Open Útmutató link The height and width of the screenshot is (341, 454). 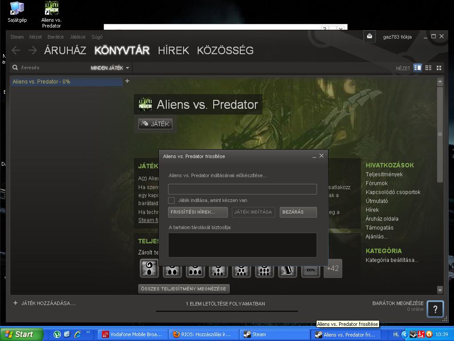[376, 201]
